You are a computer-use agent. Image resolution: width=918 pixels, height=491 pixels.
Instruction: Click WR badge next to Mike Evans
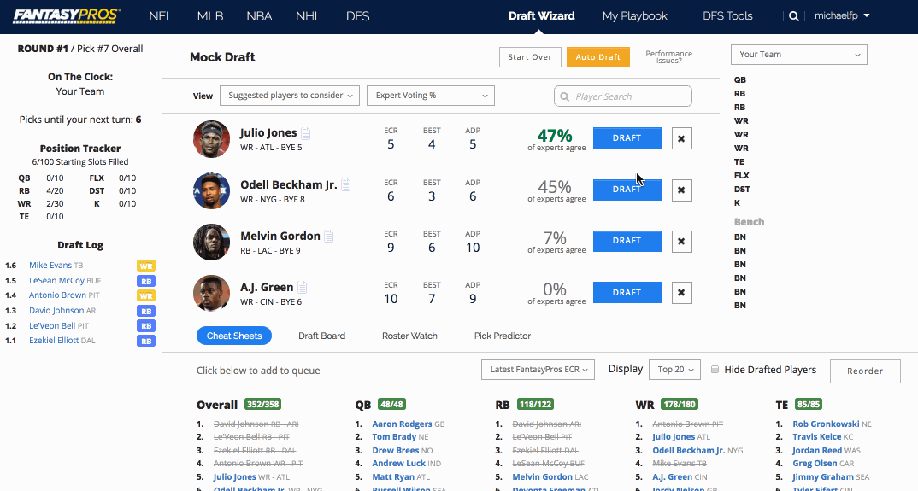click(146, 266)
